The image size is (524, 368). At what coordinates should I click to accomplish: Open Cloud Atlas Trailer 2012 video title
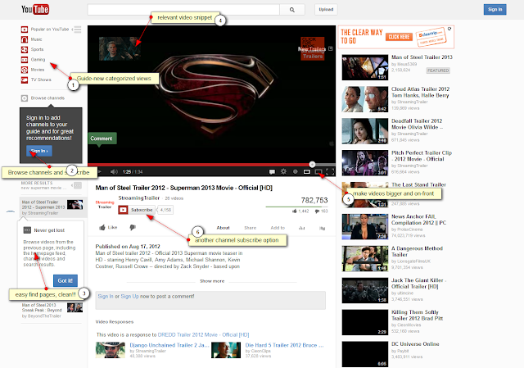pyautogui.click(x=420, y=92)
